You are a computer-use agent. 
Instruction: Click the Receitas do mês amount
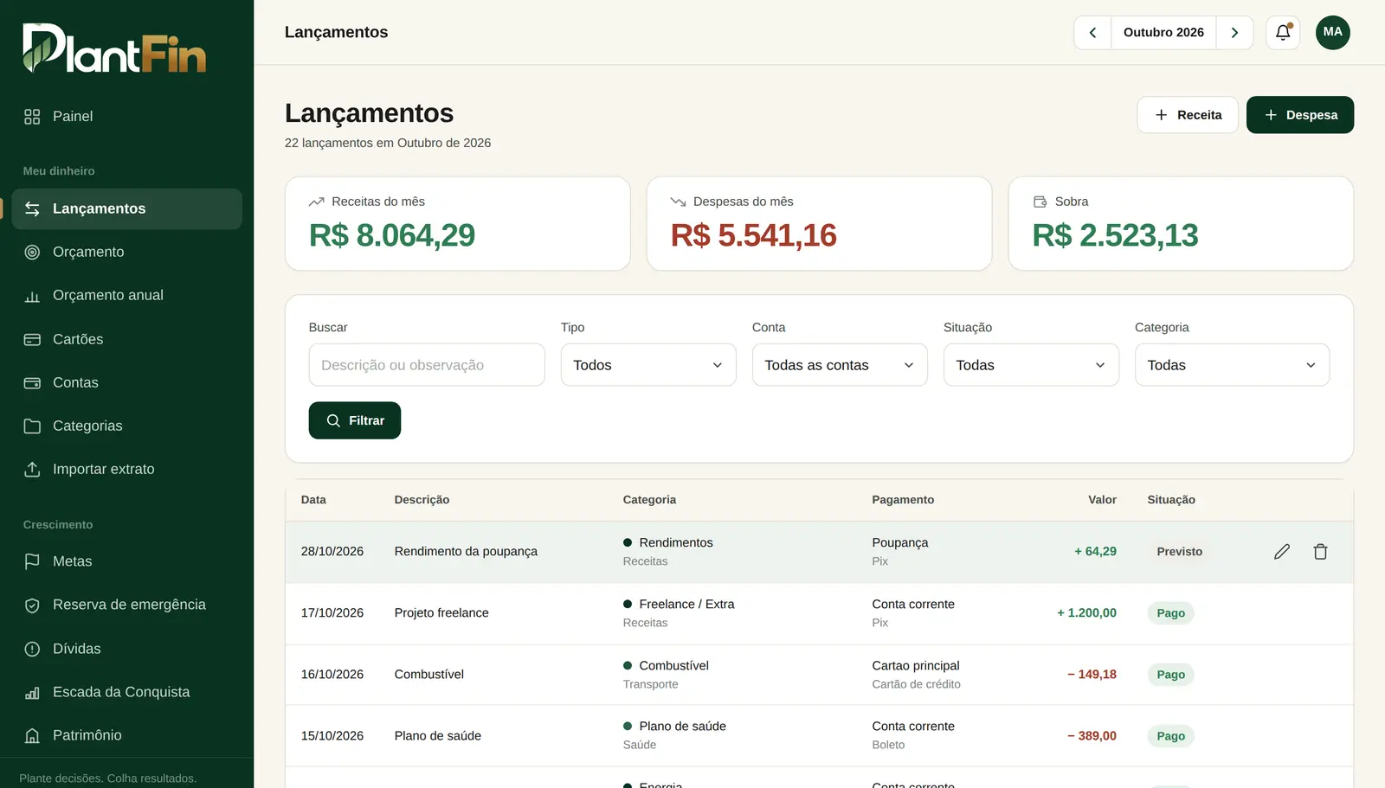[x=392, y=235]
